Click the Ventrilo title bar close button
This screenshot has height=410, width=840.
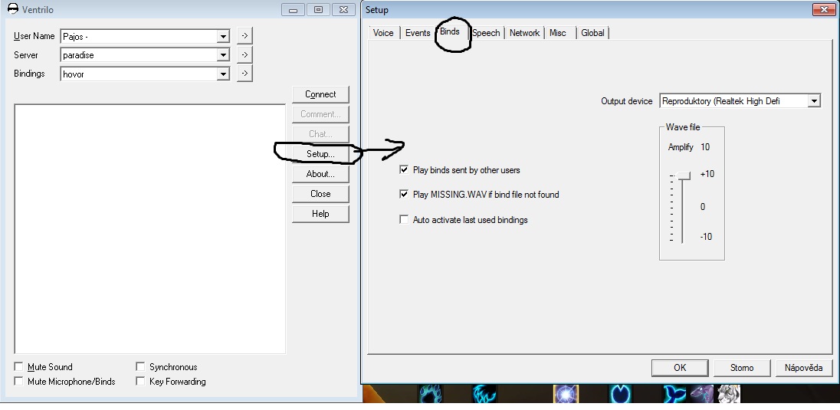[x=343, y=10]
